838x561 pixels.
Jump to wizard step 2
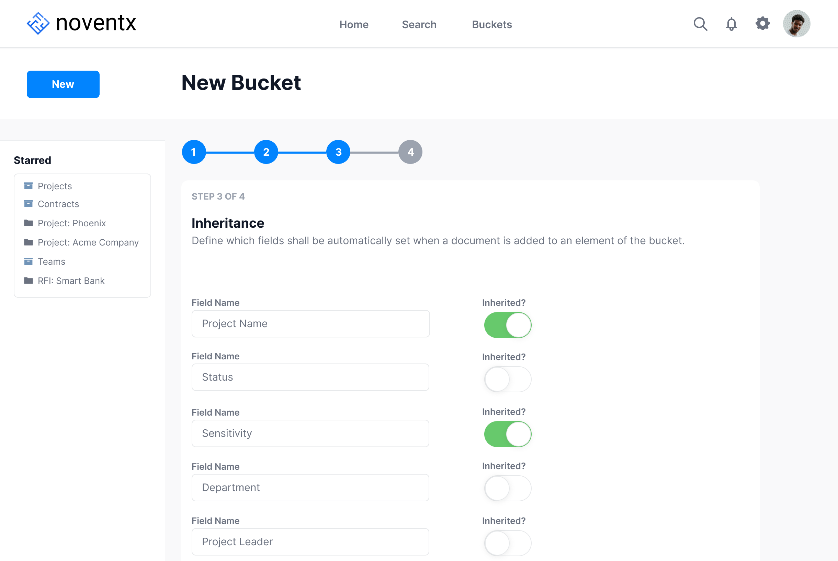[x=266, y=152]
